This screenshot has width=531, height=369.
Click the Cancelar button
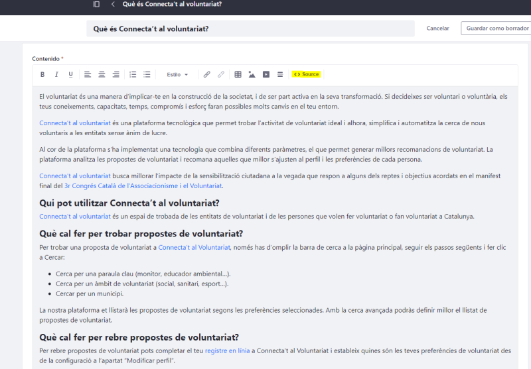coord(437,28)
